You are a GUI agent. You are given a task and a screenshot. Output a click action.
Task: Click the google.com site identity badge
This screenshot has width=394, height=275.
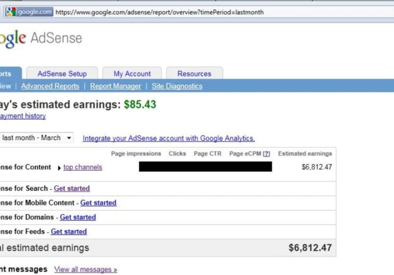tap(29, 12)
